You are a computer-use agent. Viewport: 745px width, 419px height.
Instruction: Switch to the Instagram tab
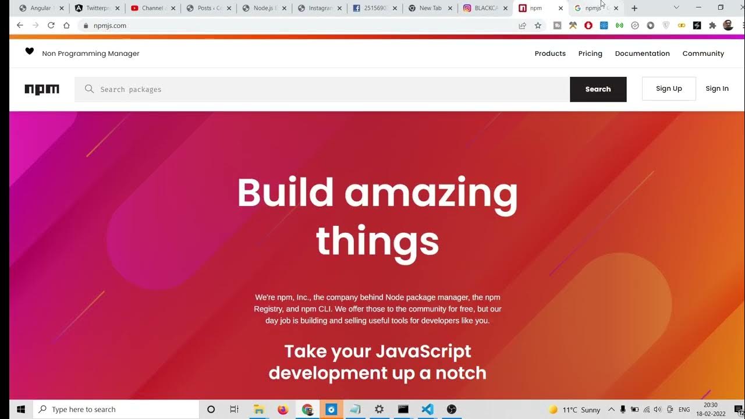[x=317, y=8]
